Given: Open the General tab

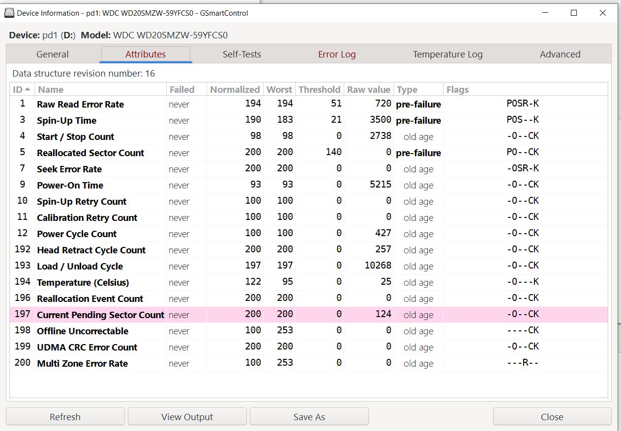Looking at the screenshot, I should [x=53, y=54].
